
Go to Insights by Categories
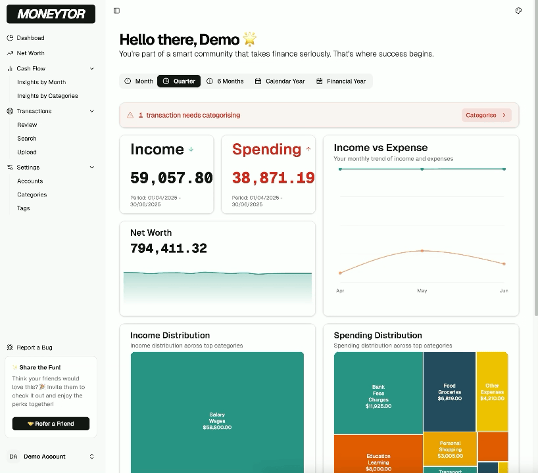[x=47, y=96]
